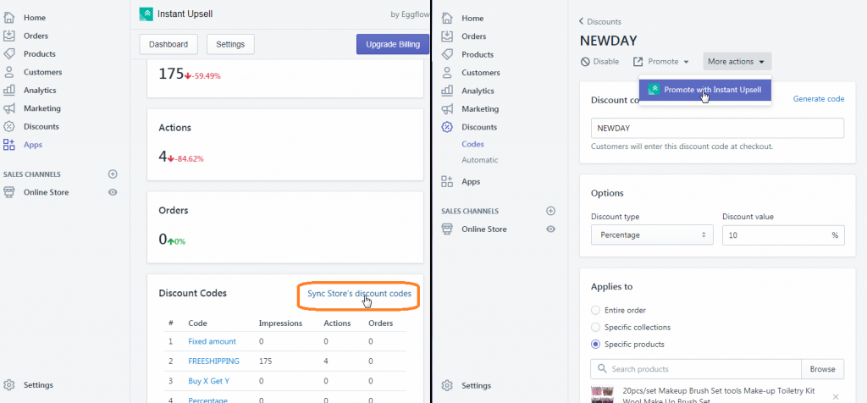The image size is (867, 403).
Task: Click Search products input field
Action: click(696, 369)
